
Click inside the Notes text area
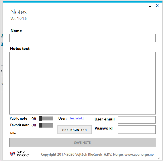coord(82,83)
